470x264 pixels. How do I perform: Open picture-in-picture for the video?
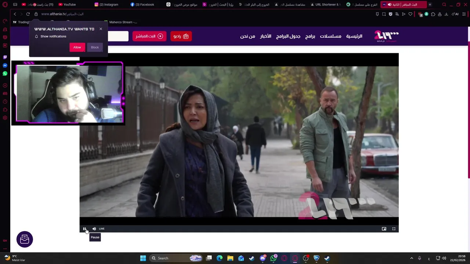[384, 229]
